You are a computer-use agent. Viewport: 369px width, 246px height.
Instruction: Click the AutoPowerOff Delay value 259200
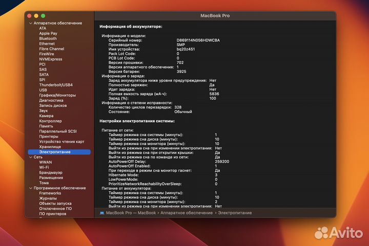222,162
